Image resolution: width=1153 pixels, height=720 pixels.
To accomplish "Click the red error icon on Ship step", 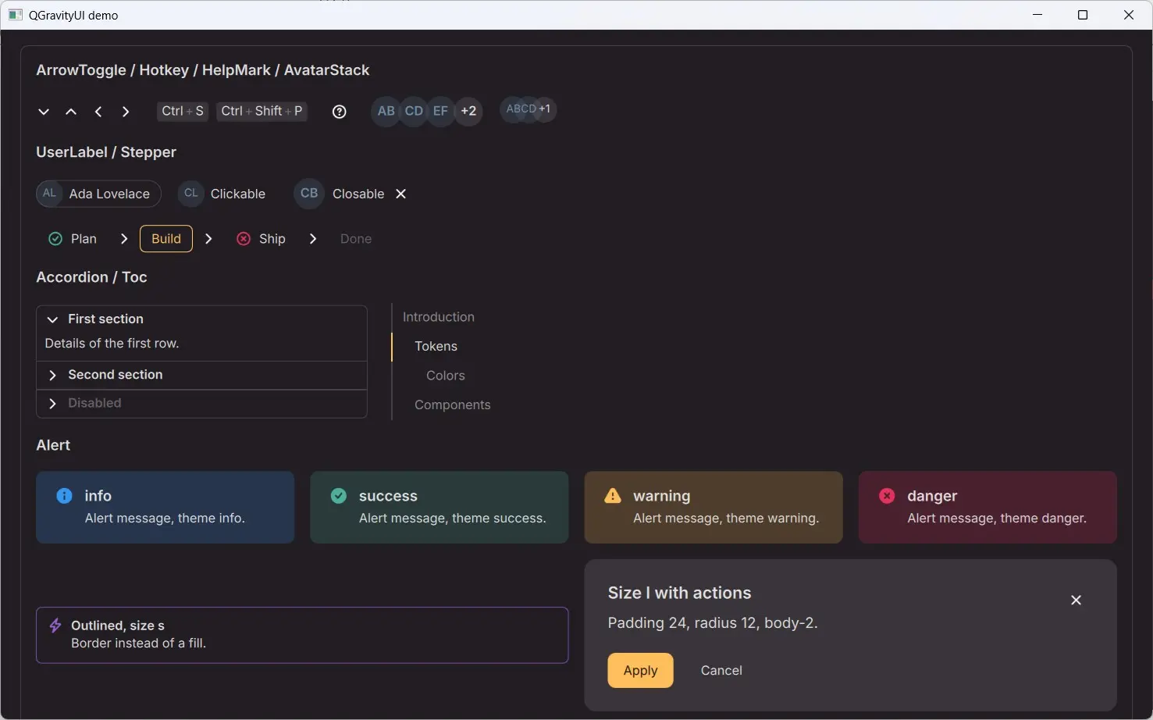I will point(244,239).
